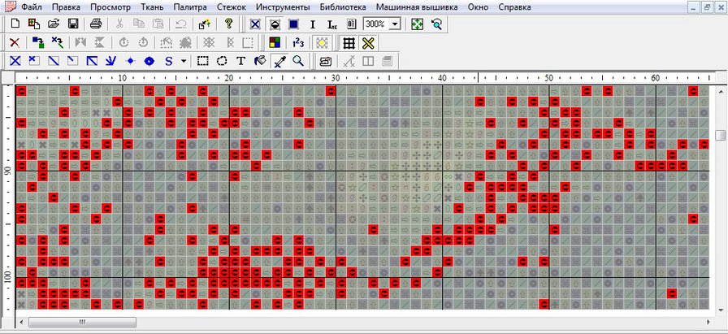Choose the paint bucket fill tool

pyautogui.click(x=260, y=61)
